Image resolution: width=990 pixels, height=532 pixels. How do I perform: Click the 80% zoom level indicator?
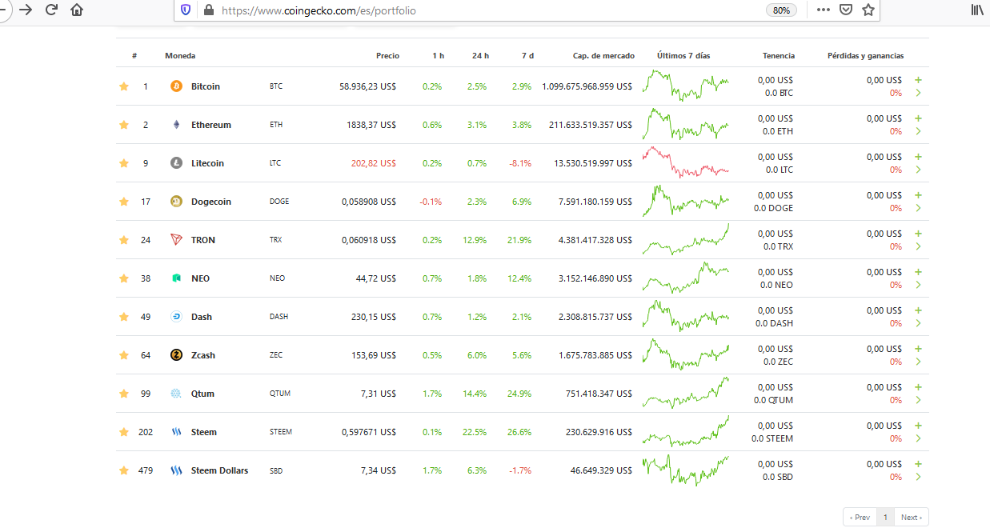pyautogui.click(x=781, y=10)
